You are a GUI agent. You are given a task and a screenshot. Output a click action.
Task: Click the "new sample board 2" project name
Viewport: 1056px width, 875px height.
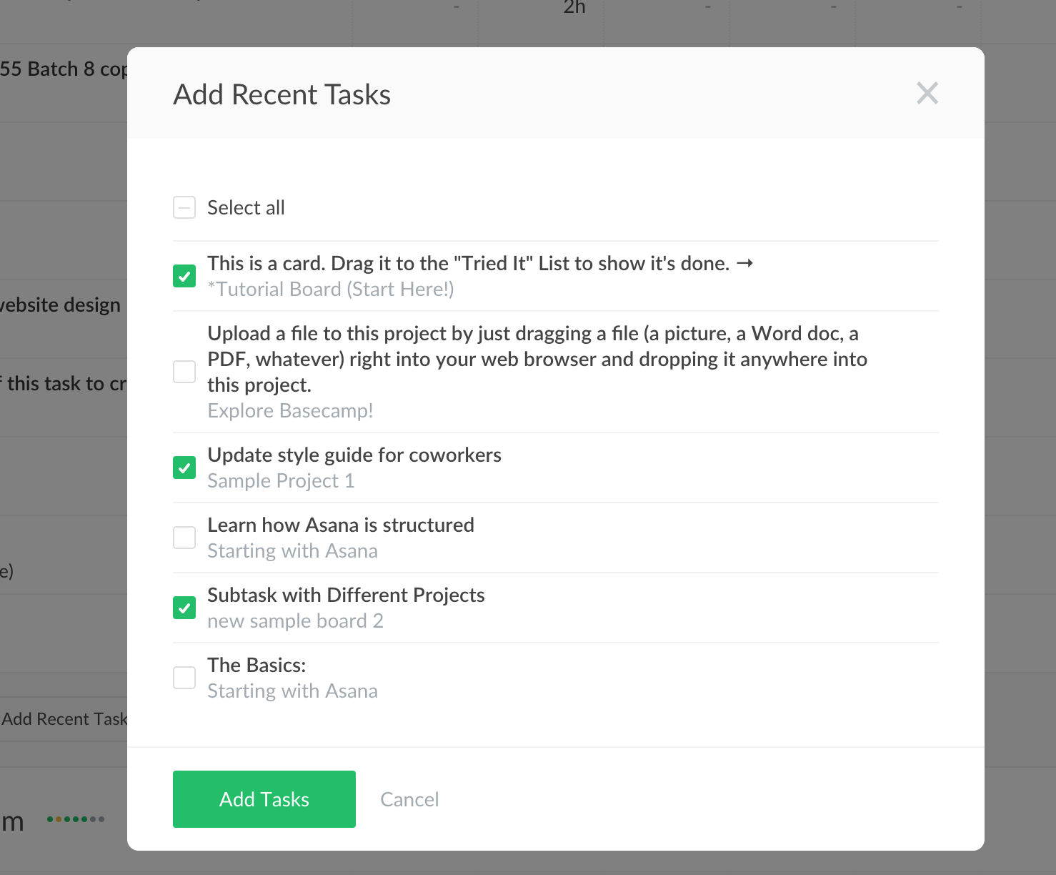point(295,621)
